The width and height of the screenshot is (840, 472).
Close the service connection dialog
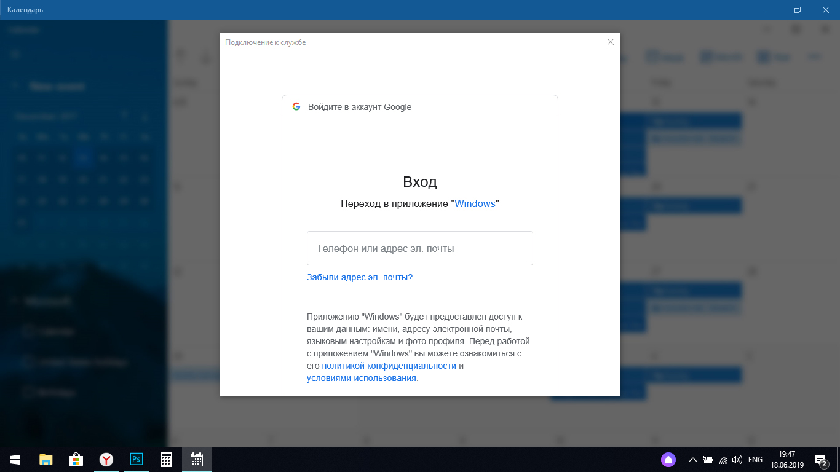click(x=611, y=42)
